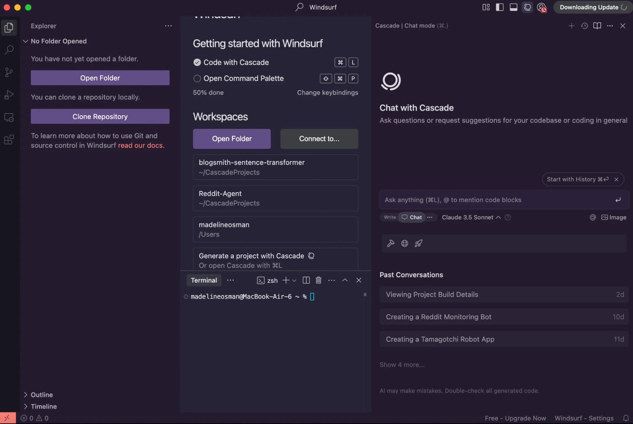Toggle the bottom panel visibility

(x=513, y=7)
